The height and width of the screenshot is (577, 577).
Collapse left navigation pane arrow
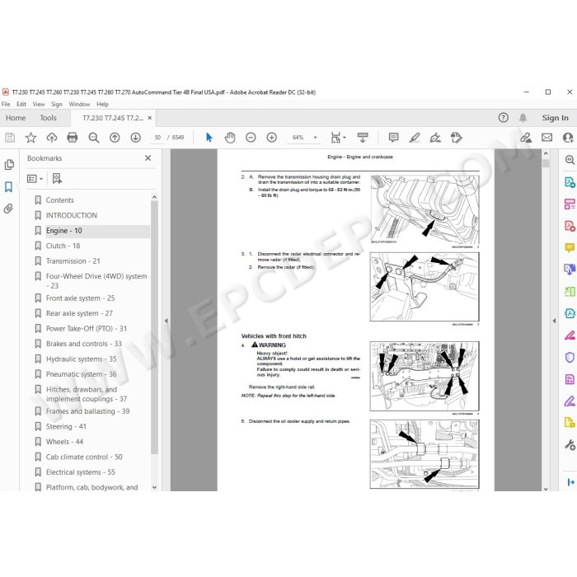(x=166, y=321)
